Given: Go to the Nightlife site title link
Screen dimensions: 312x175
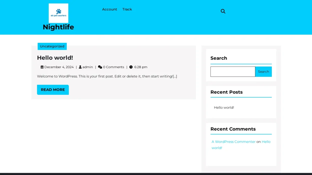Looking at the screenshot, I should [x=58, y=27].
